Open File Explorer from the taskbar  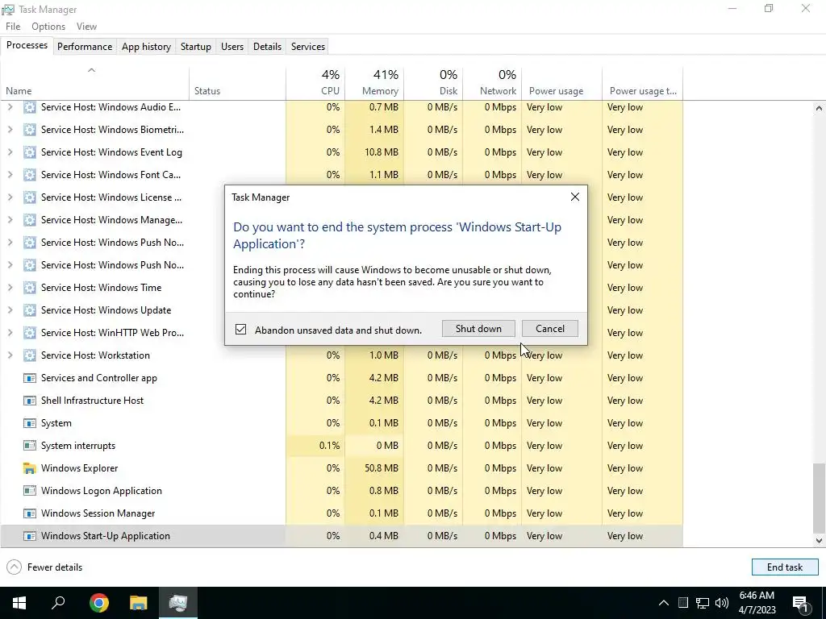point(138,603)
